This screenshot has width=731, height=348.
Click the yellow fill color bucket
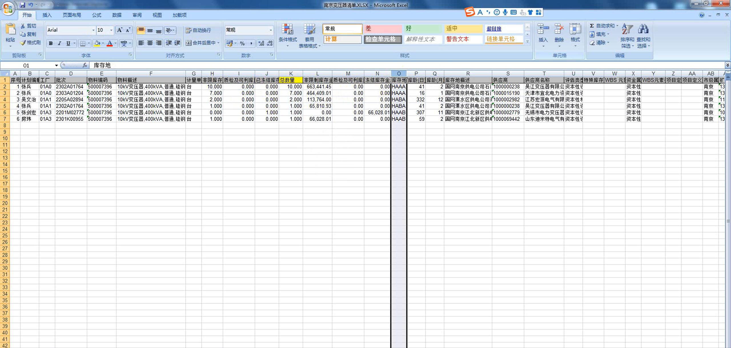[x=97, y=43]
